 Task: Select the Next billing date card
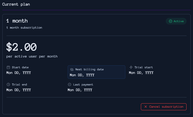tap(96, 72)
